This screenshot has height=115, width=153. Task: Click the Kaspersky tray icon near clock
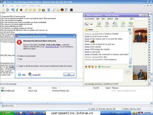pyautogui.click(x=142, y=113)
